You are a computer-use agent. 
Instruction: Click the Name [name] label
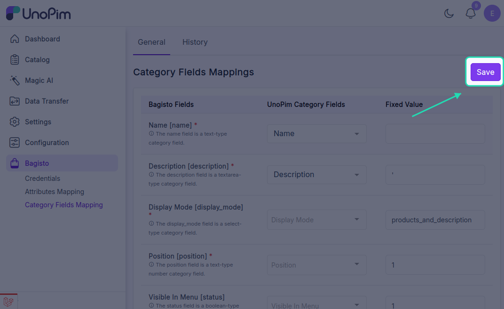[x=170, y=125]
